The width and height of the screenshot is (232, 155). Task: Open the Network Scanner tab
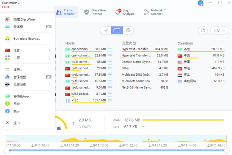pyautogui.click(x=154, y=12)
